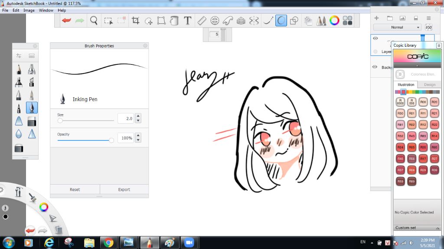Close the Brush Properties panel
This screenshot has height=249, width=444.
pyautogui.click(x=145, y=45)
